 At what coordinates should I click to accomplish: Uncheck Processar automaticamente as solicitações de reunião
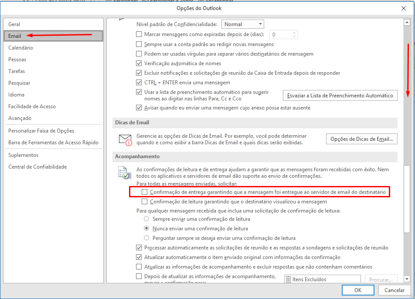tap(139, 248)
